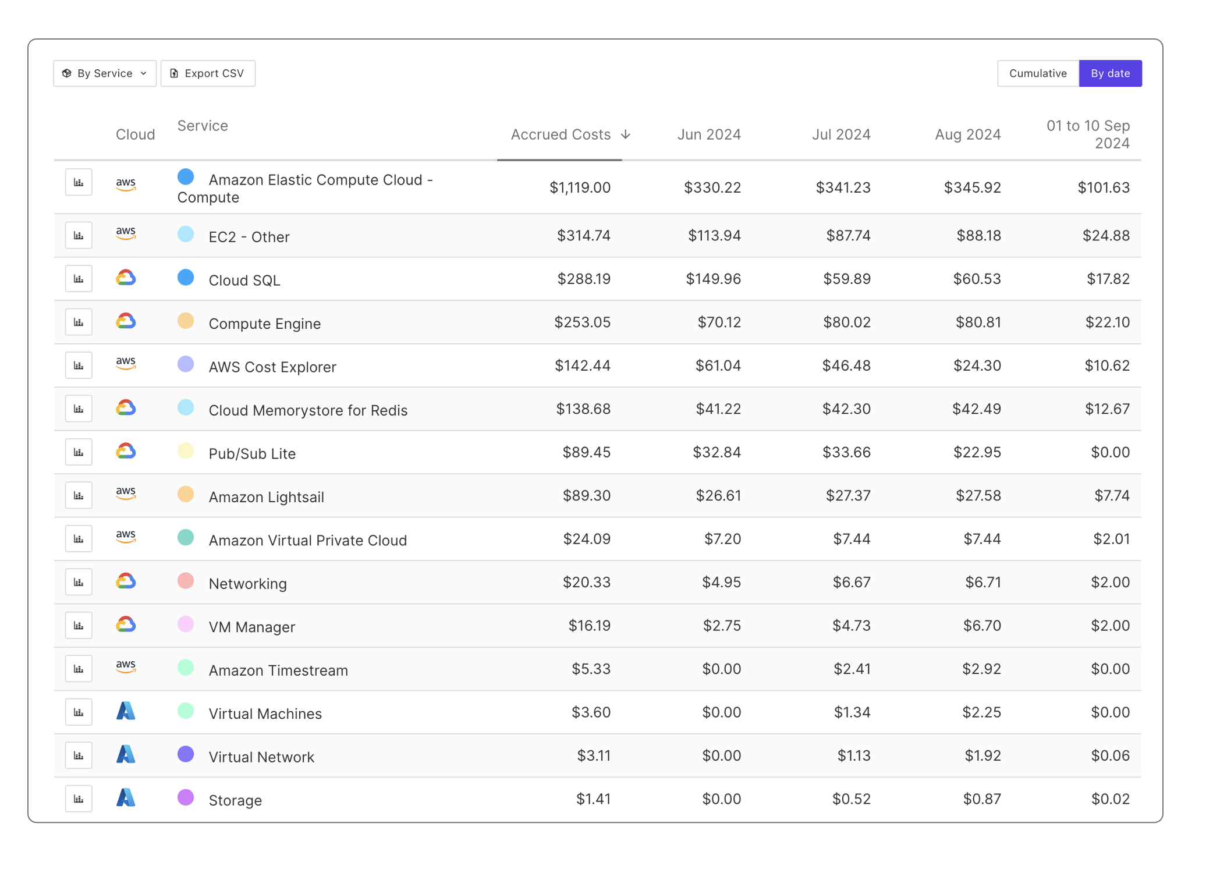Click the Cloud column header
The height and width of the screenshot is (873, 1213).
(x=135, y=134)
